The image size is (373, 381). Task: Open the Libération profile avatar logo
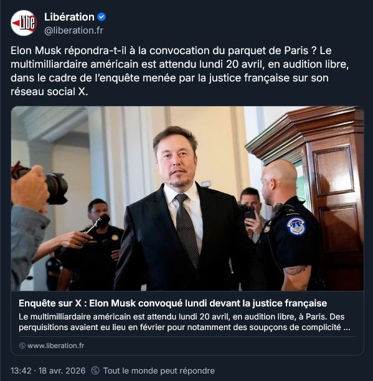coord(24,23)
